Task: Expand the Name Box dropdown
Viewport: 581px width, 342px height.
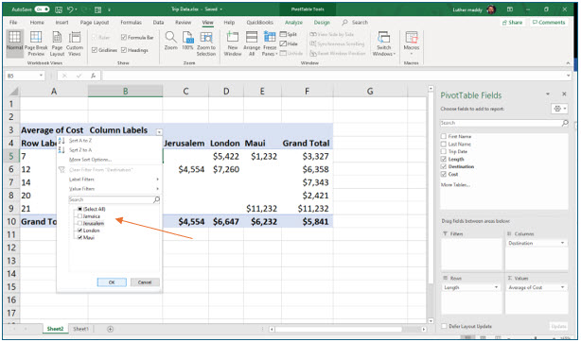Action: click(x=41, y=76)
